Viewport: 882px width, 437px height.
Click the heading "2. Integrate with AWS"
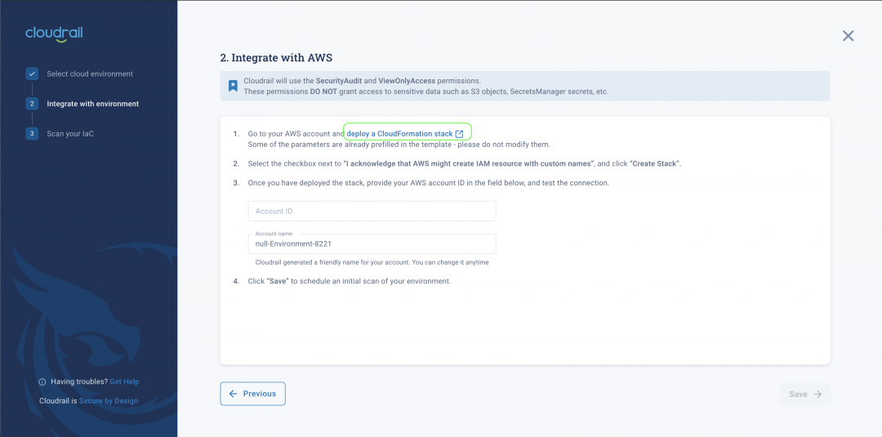[276, 57]
